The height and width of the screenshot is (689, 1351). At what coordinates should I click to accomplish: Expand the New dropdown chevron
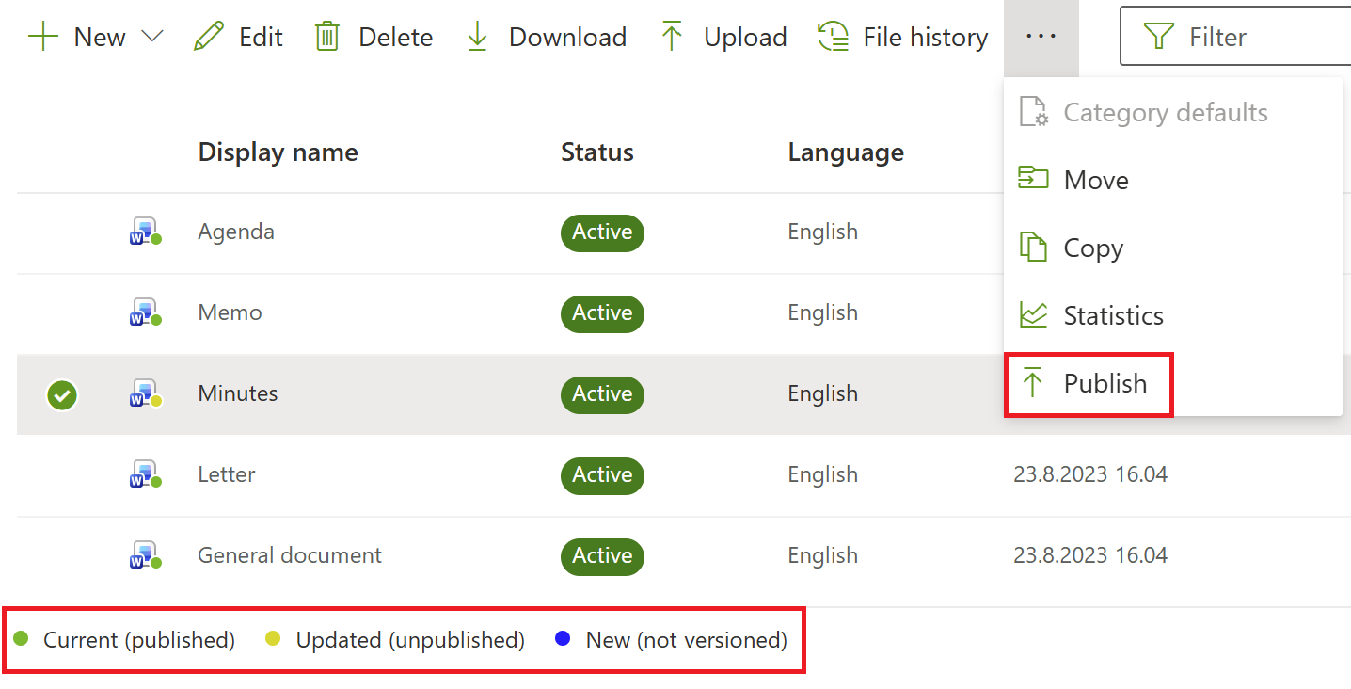[152, 37]
